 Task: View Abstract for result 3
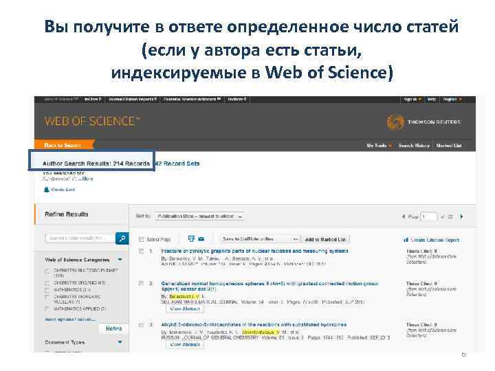point(185,344)
